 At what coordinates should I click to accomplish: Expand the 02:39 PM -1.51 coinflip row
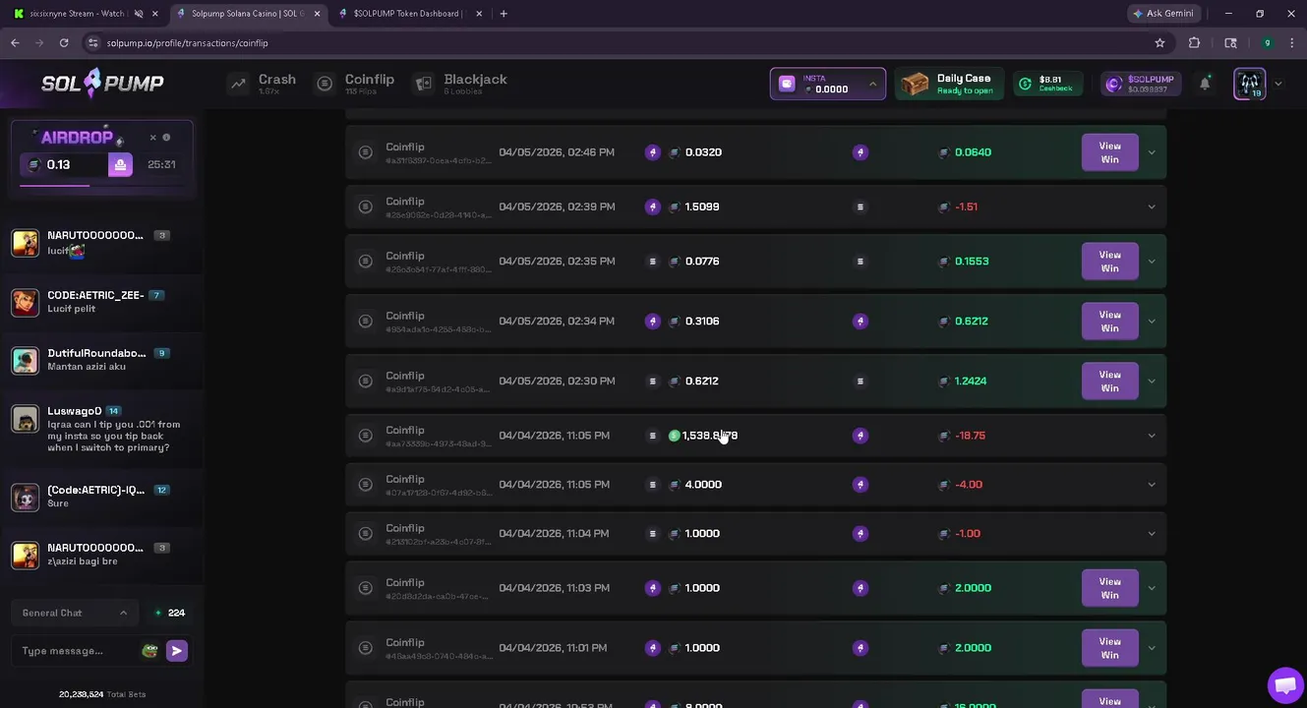tap(1152, 206)
